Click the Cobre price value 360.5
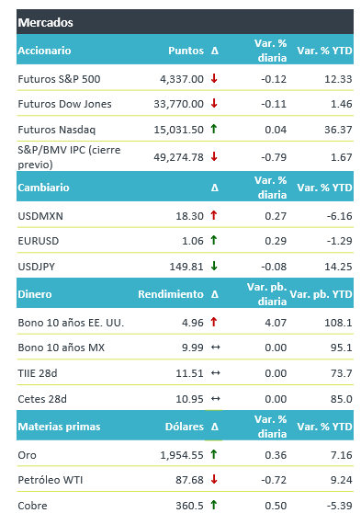The height and width of the screenshot is (513, 361). (189, 506)
